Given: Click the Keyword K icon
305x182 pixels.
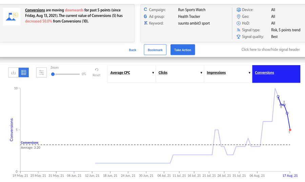Looking at the screenshot, I should 145,23.
